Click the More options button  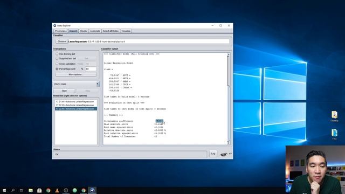tap(76, 74)
